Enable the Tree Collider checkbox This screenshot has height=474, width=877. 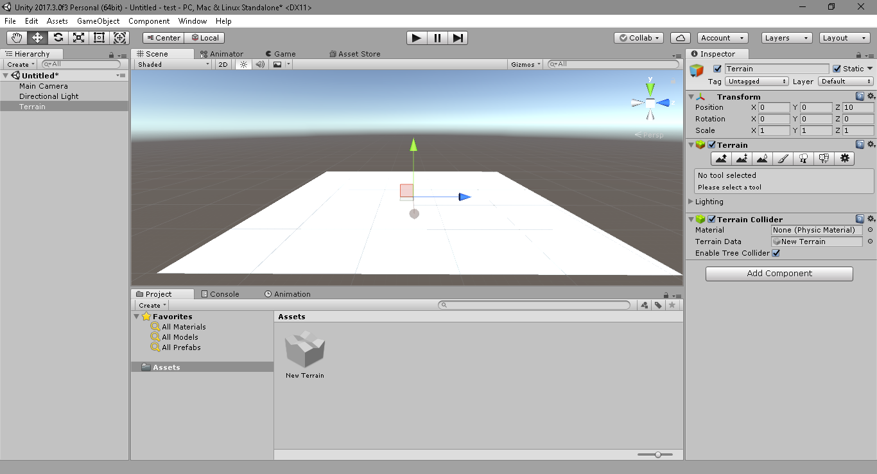click(x=776, y=253)
